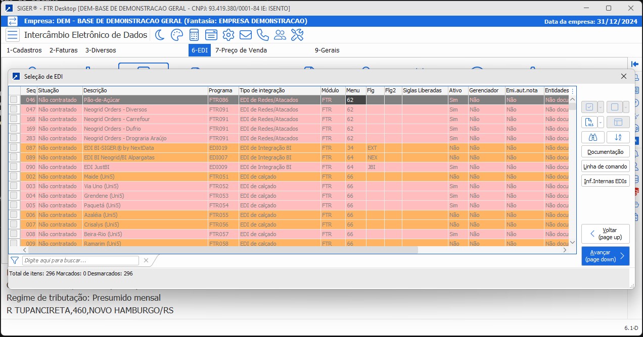Click the binoculars search button
Viewport: 643px width, 337px height.
pyautogui.click(x=592, y=137)
